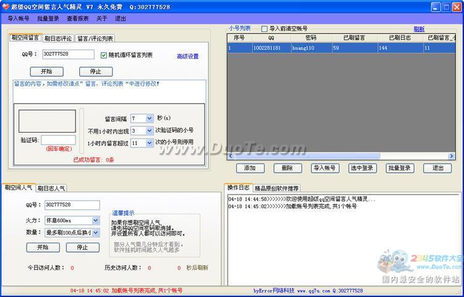The width and height of the screenshot is (464, 297).
Task: Click the 密码 column header
Action: 311,38
